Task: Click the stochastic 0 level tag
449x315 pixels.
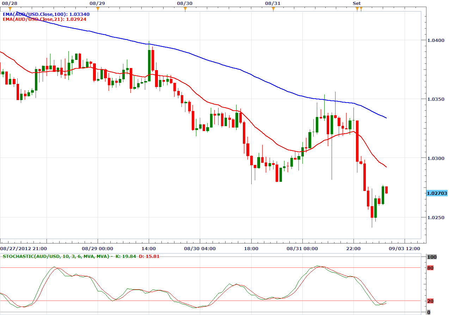Action: pos(429,312)
